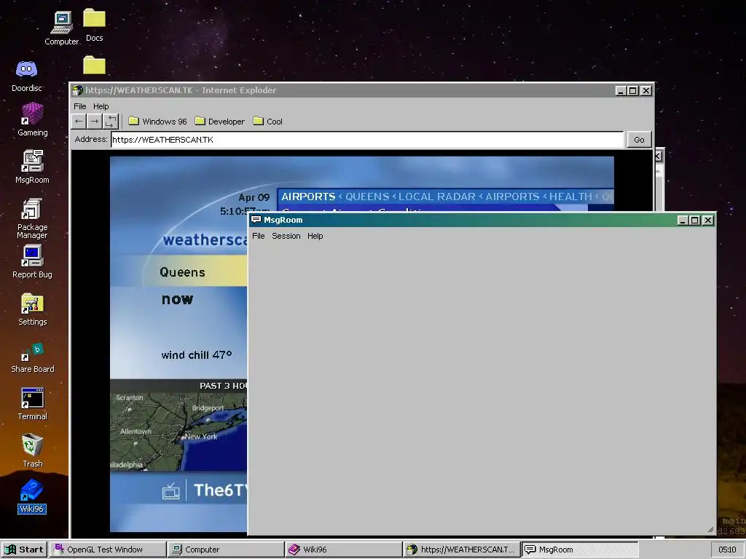Click the Start button on taskbar

tap(24, 550)
